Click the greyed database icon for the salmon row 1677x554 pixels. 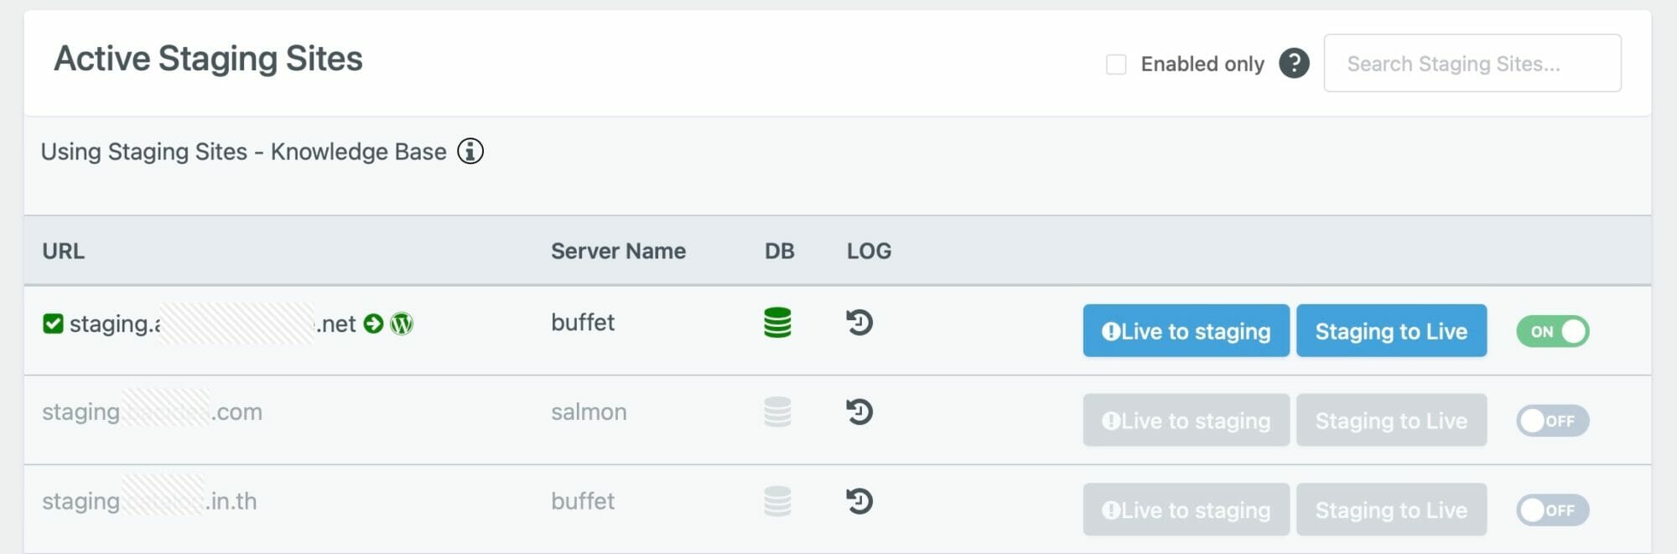[x=777, y=412]
